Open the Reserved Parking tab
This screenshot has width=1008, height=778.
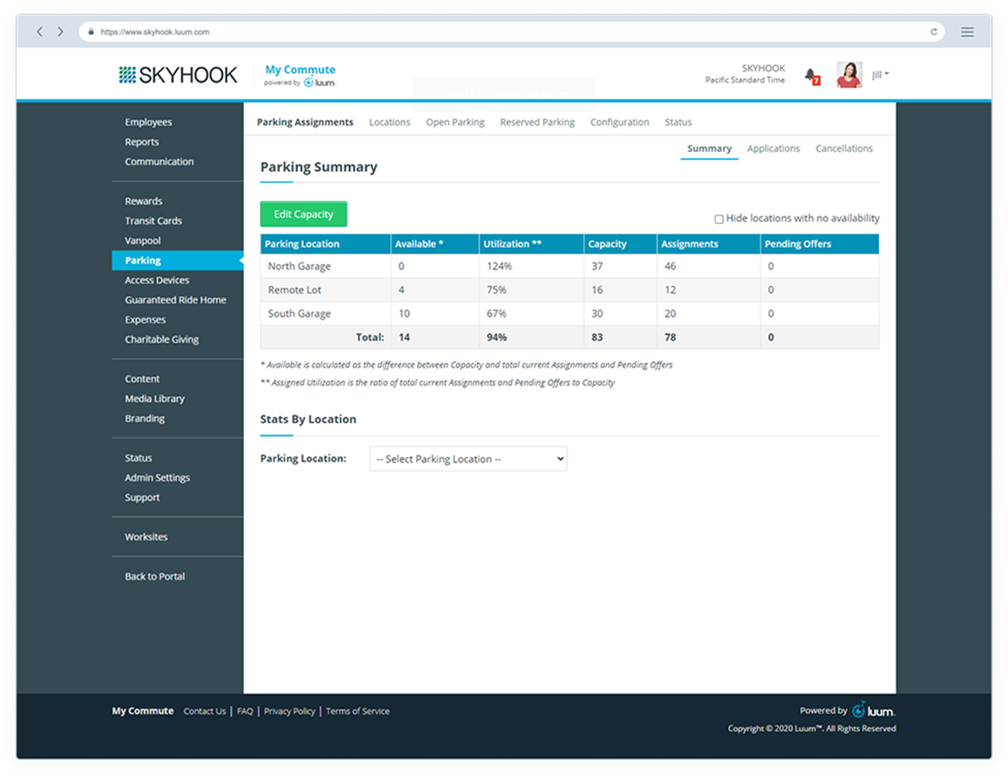537,122
